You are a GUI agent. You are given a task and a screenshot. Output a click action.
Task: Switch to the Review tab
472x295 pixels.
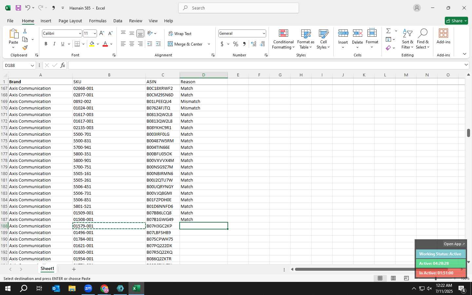point(135,21)
